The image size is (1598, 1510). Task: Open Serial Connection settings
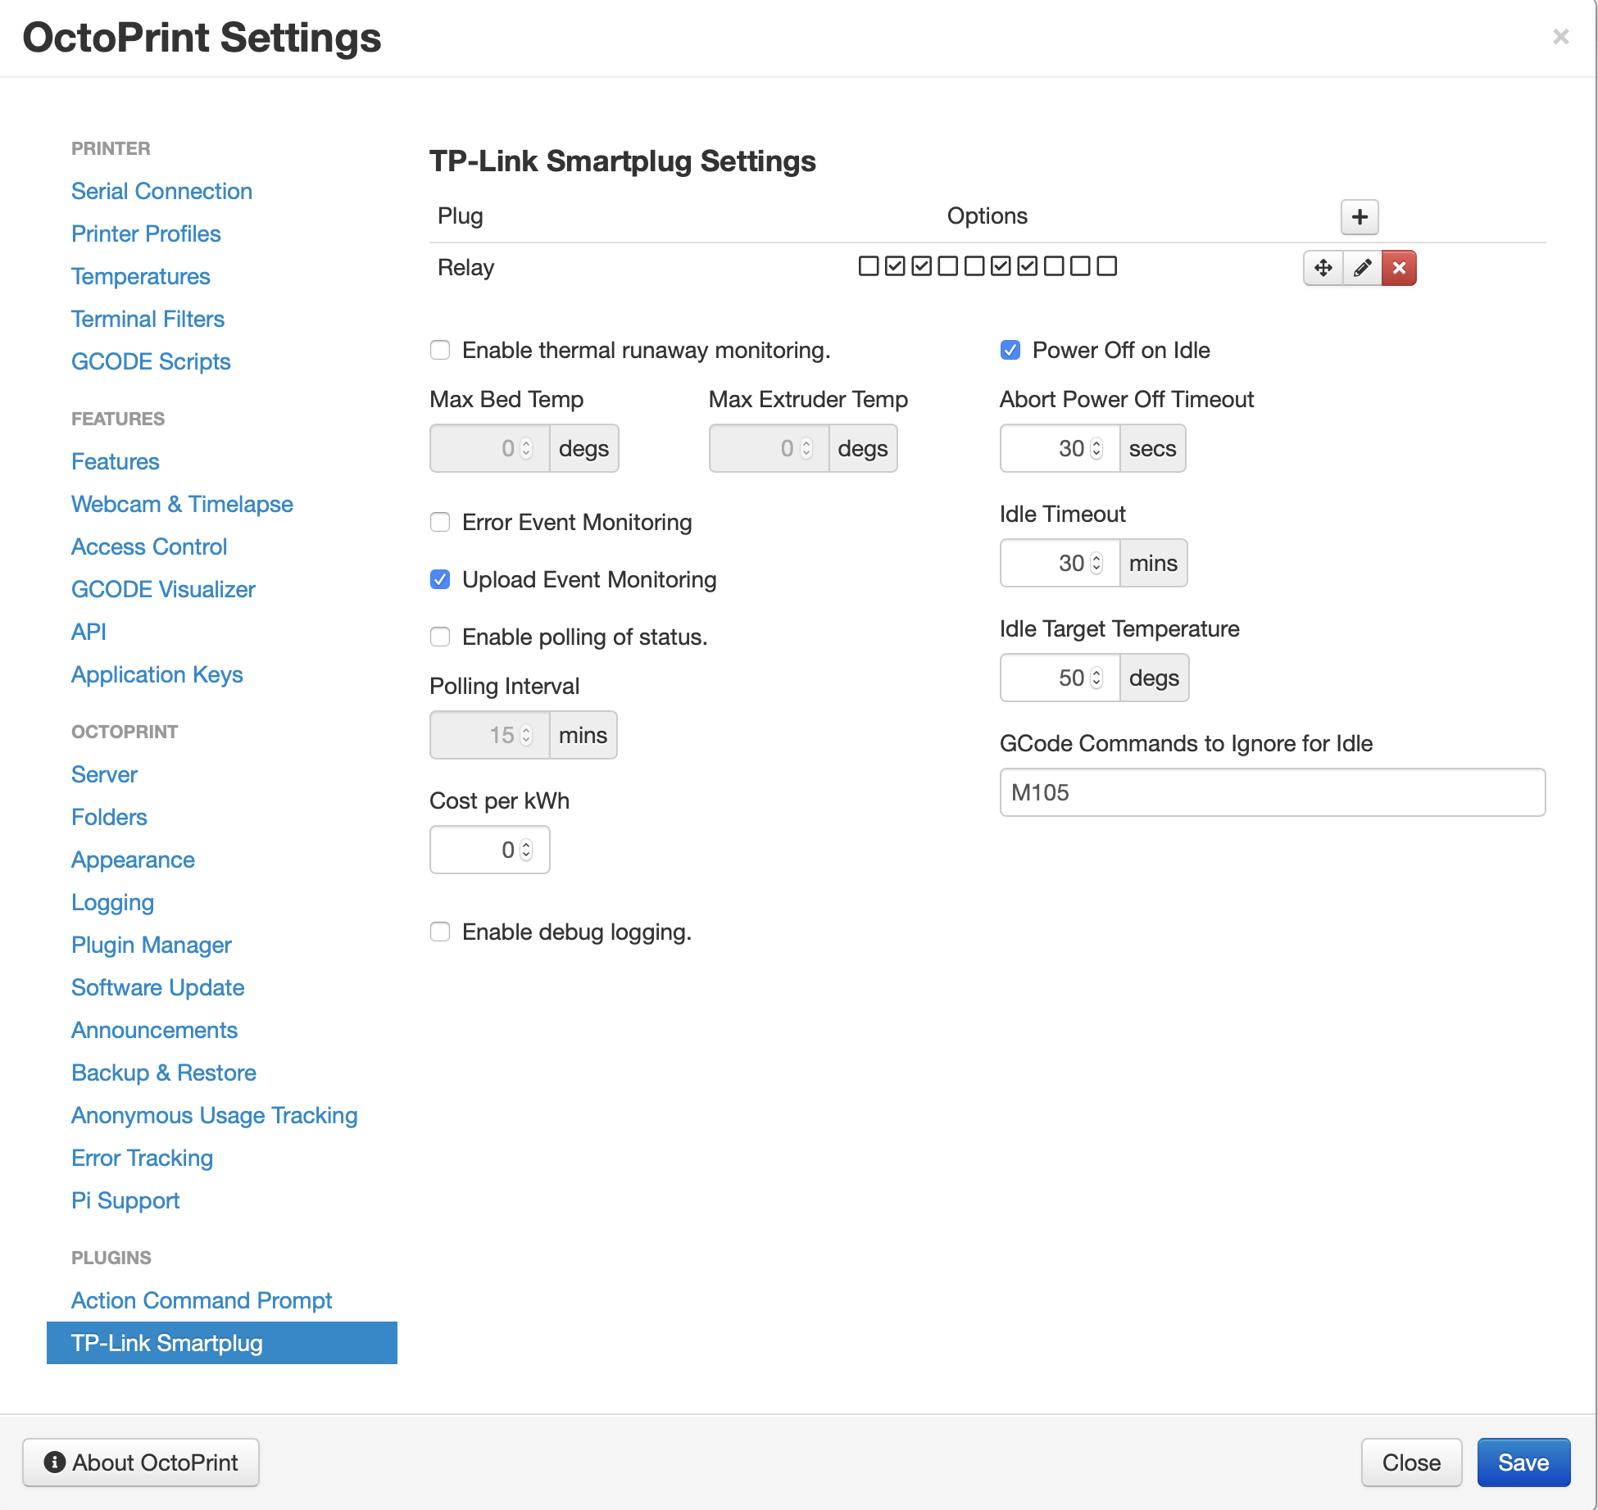(161, 192)
